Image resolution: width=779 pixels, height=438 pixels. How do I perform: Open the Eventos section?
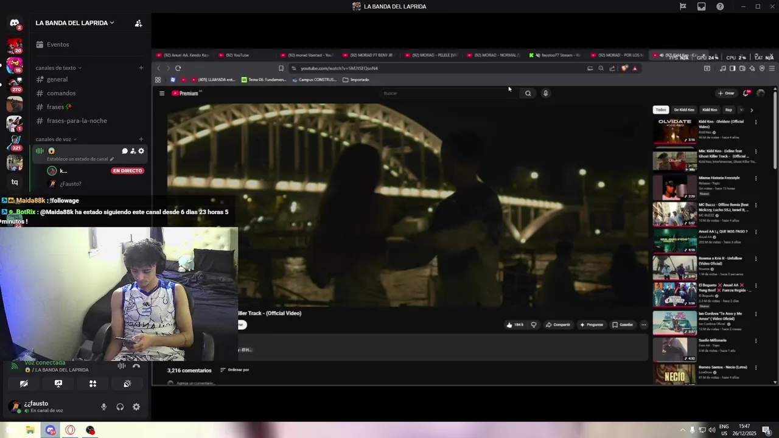(88, 44)
